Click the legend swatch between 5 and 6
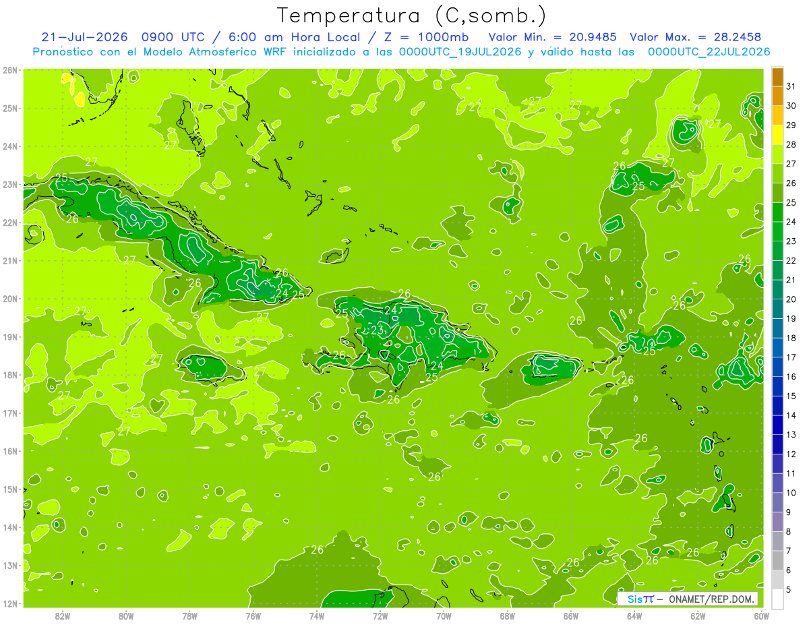Viewport: 809px width, 625px height. pyautogui.click(x=777, y=580)
